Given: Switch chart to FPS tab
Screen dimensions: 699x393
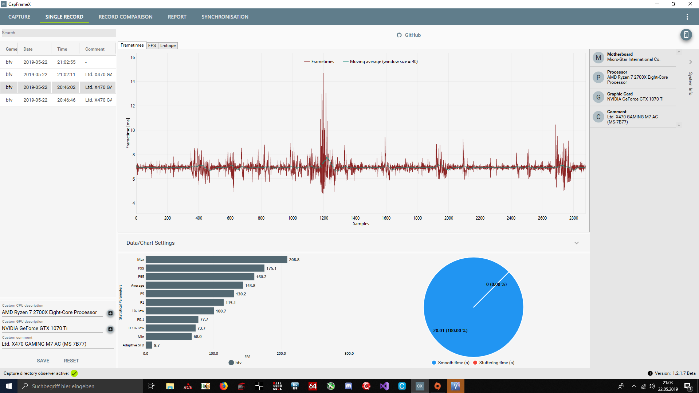Looking at the screenshot, I should tap(152, 46).
